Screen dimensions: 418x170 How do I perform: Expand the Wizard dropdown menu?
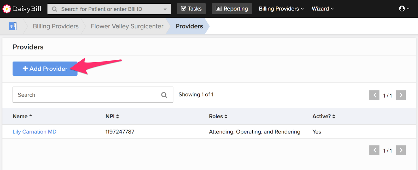pos(323,9)
